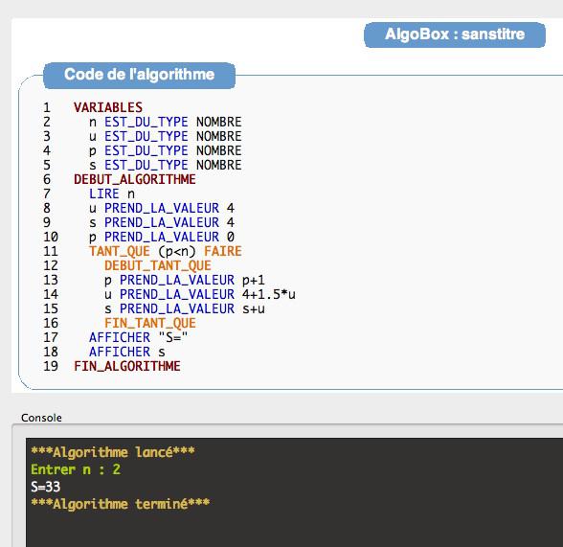Click the DEBUT_ALGORITHME keyword

point(135,179)
